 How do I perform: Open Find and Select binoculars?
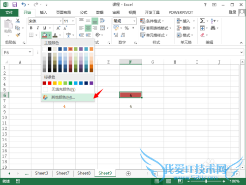(x=213, y=28)
